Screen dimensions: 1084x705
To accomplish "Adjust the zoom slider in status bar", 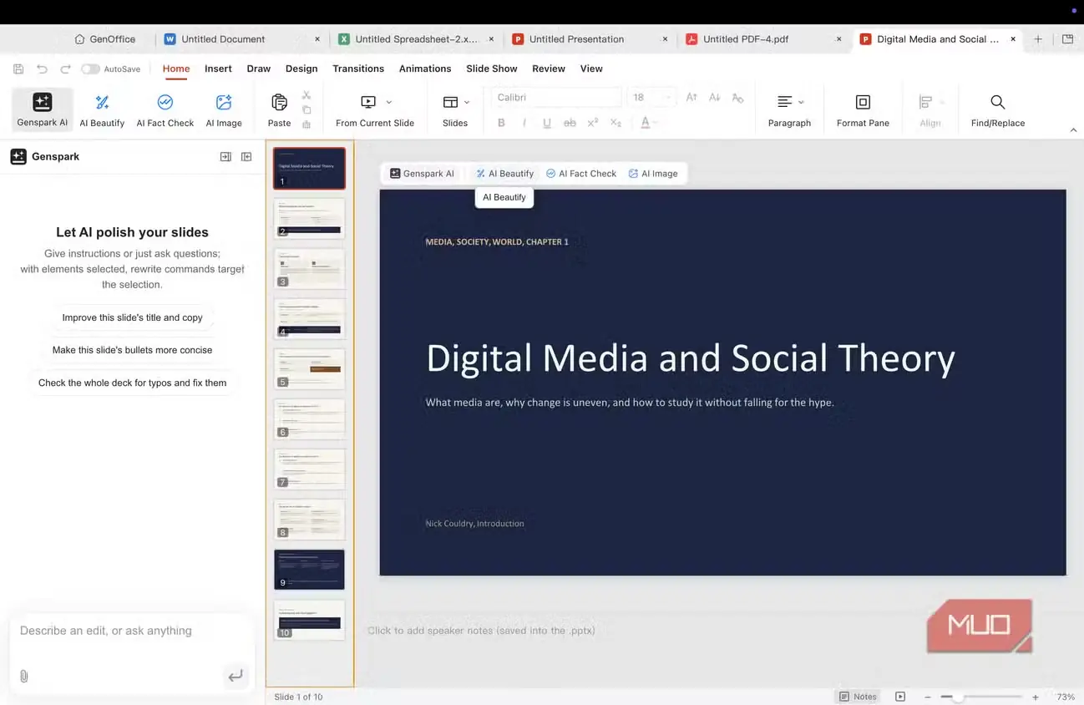I will click(958, 697).
